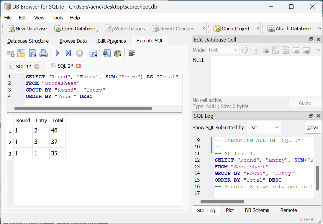Image resolution: width=323 pixels, height=224 pixels.
Task: Close the SQL 2* editor tab
Action: point(78,66)
